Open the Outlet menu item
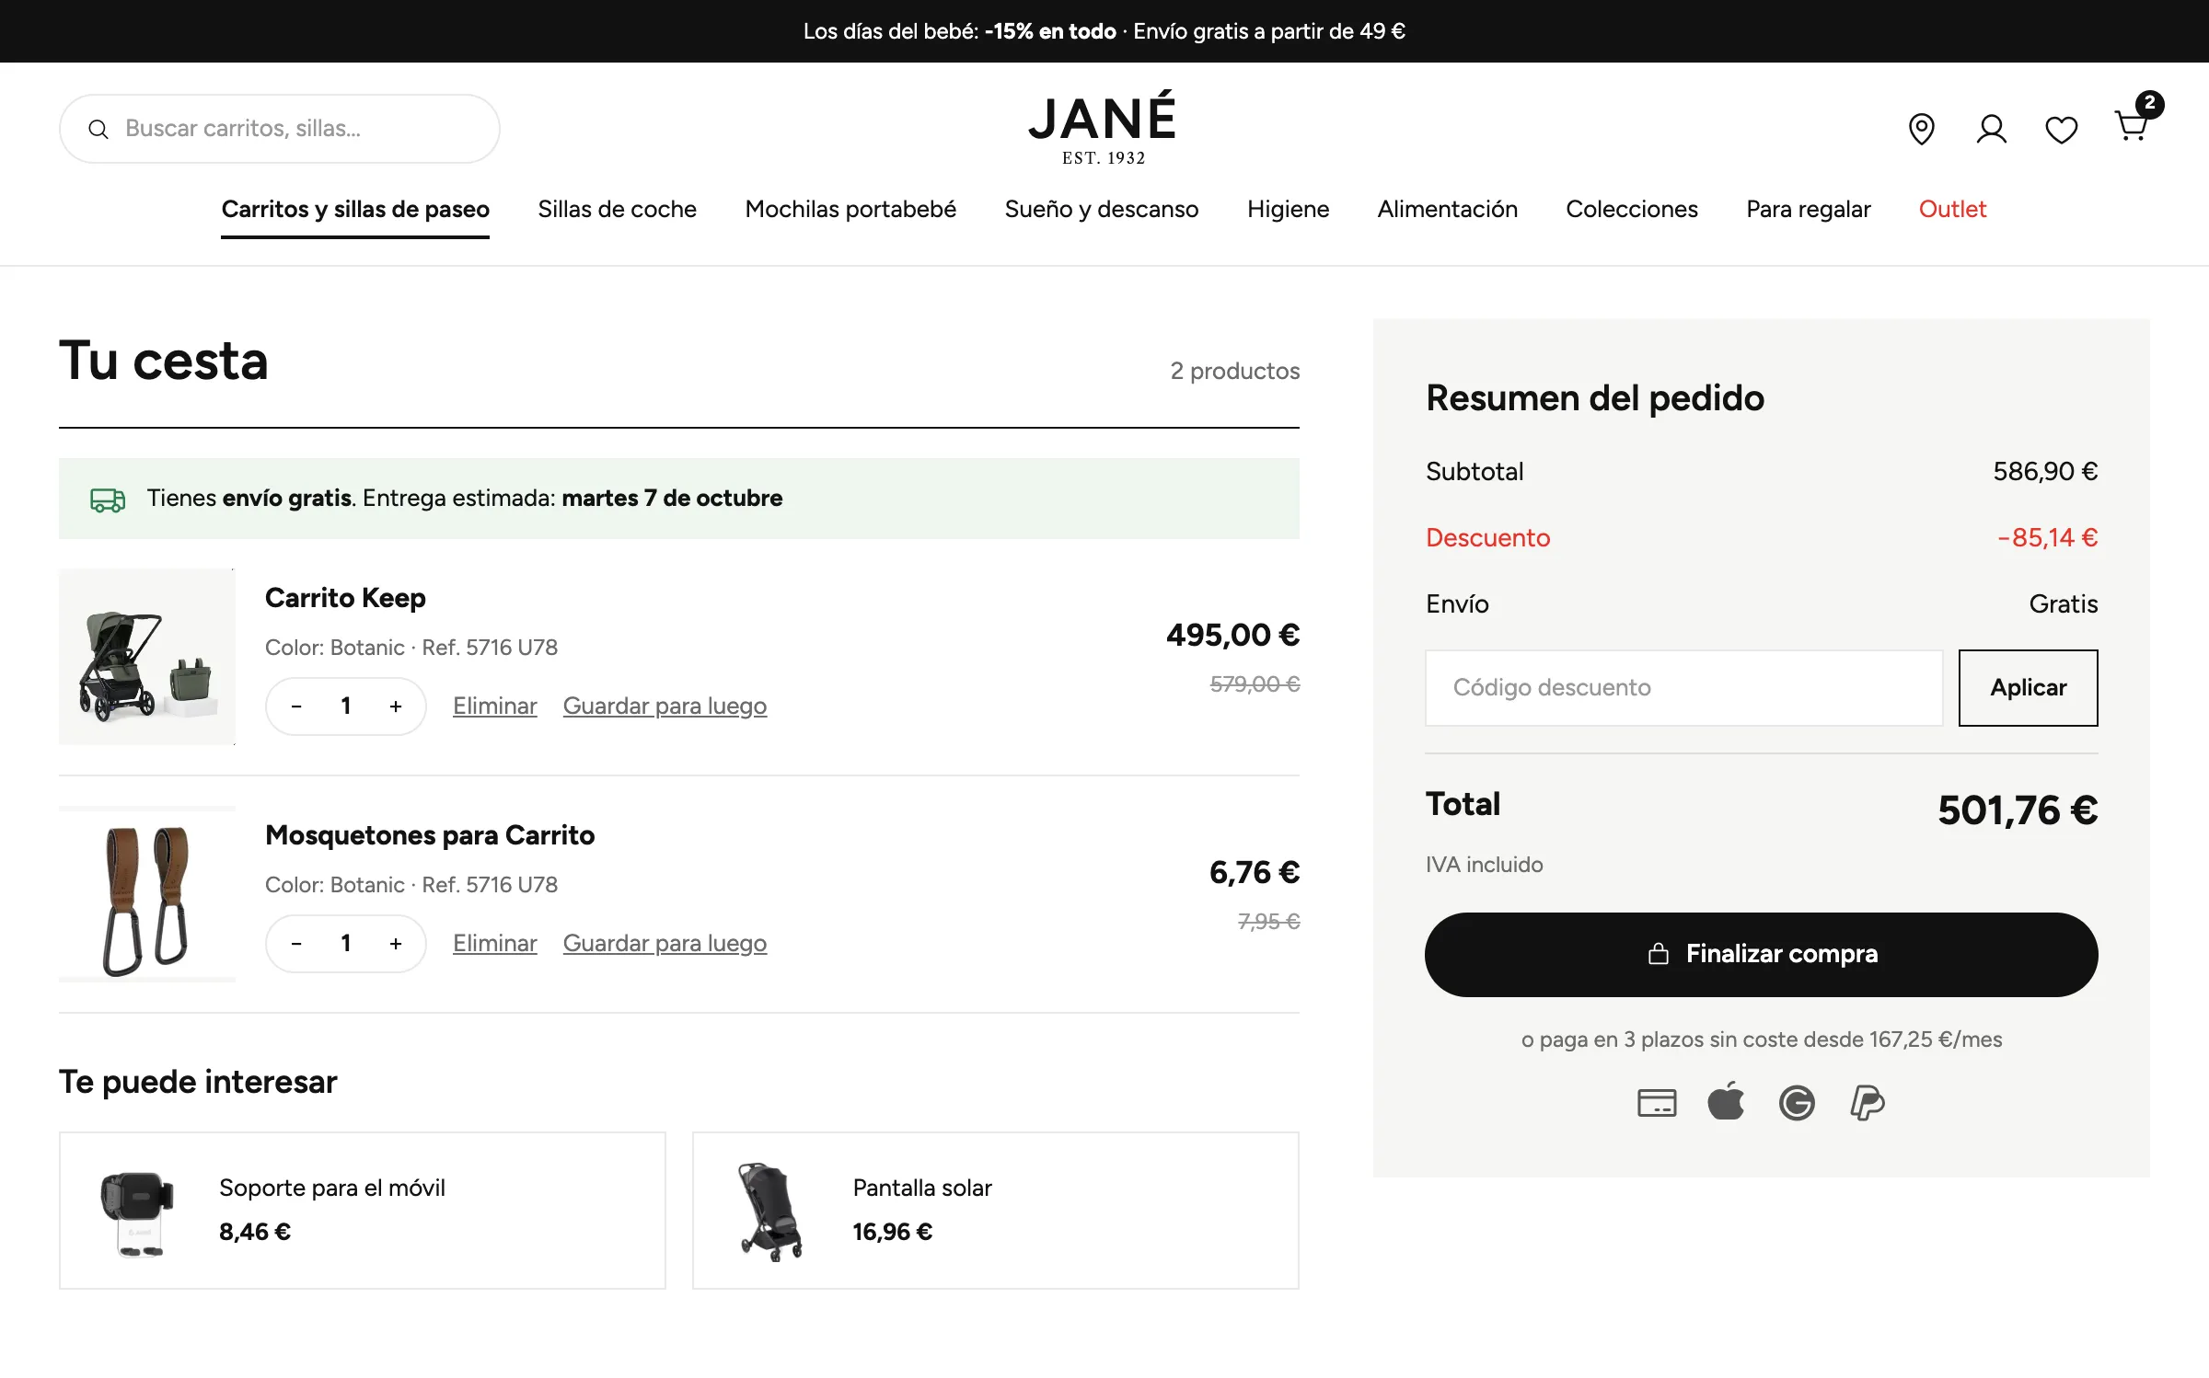The height and width of the screenshot is (1378, 2209). 1952,209
